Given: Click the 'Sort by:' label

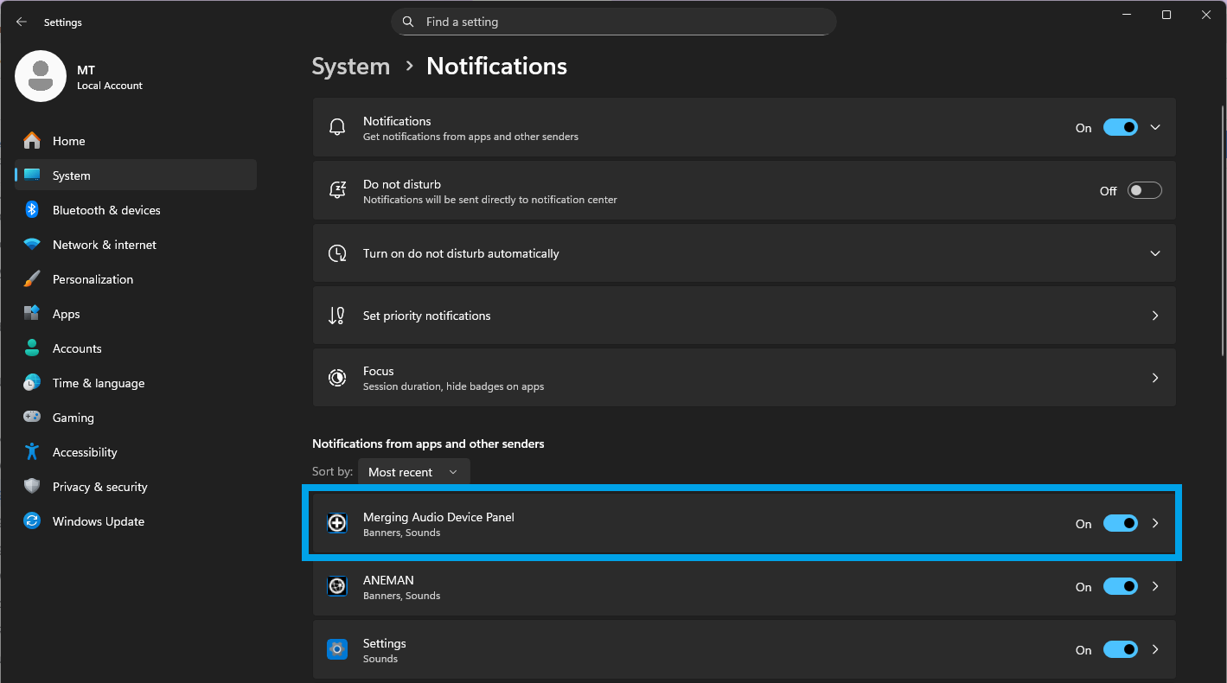Looking at the screenshot, I should 332,472.
